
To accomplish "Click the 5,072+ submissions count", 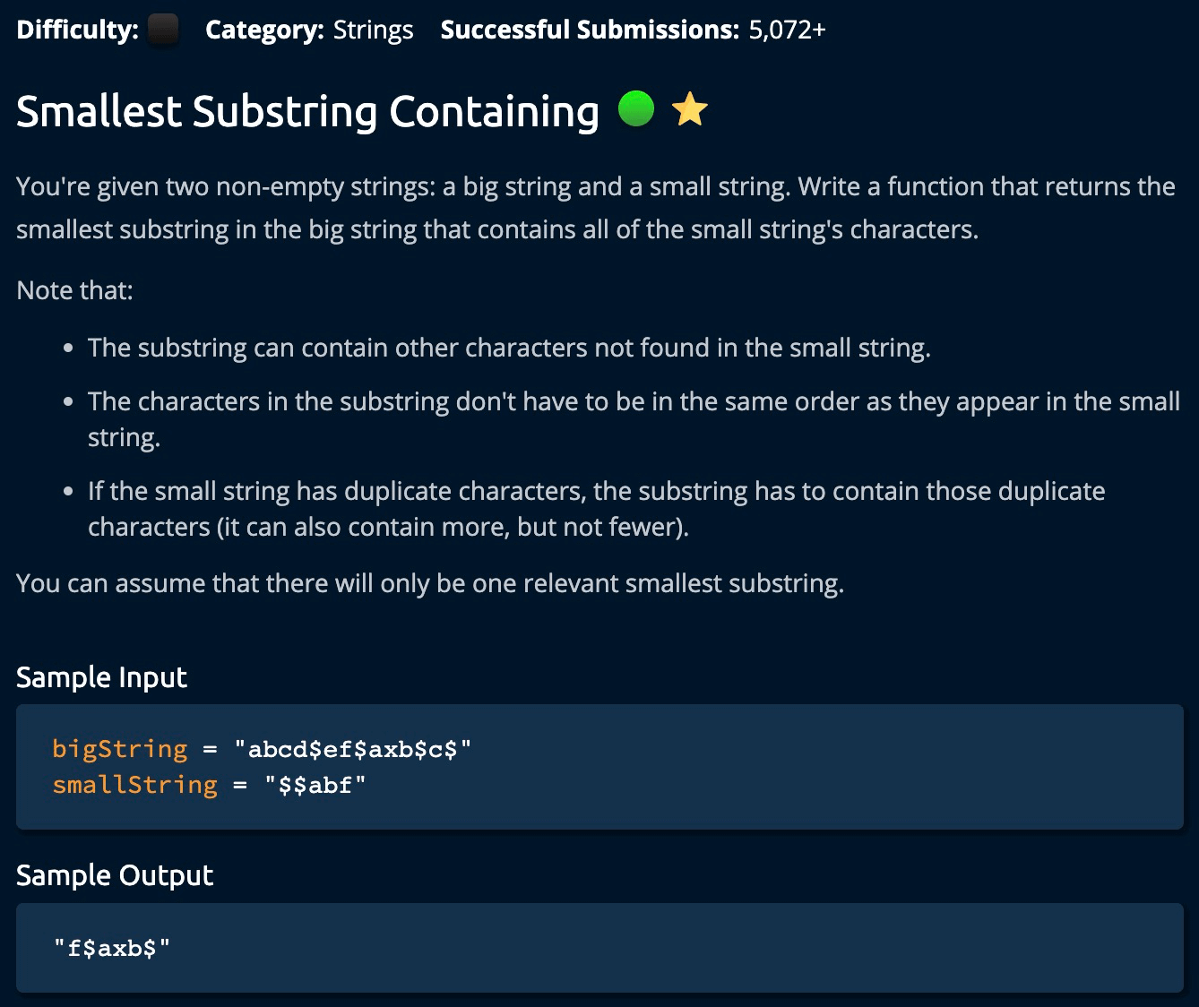I will coord(787,30).
